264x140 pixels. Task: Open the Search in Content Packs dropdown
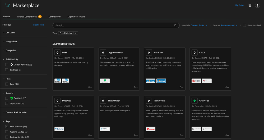click(x=199, y=26)
